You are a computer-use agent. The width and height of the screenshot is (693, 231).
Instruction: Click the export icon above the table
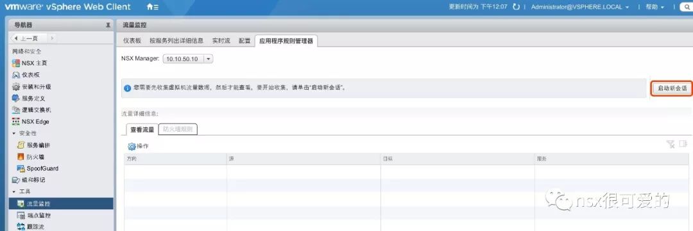click(683, 144)
